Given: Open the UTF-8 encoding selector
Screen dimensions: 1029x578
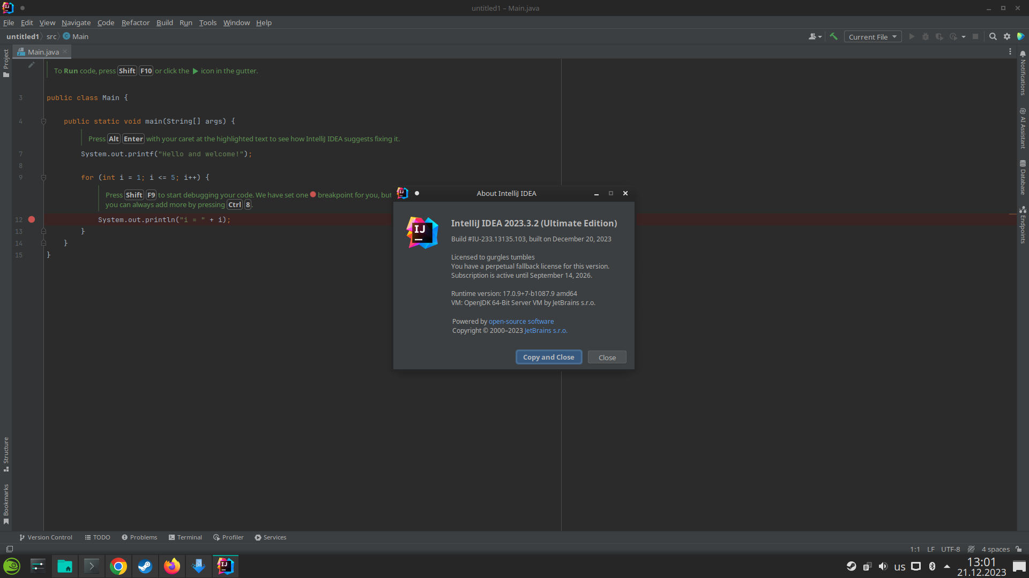Looking at the screenshot, I should coord(950,549).
